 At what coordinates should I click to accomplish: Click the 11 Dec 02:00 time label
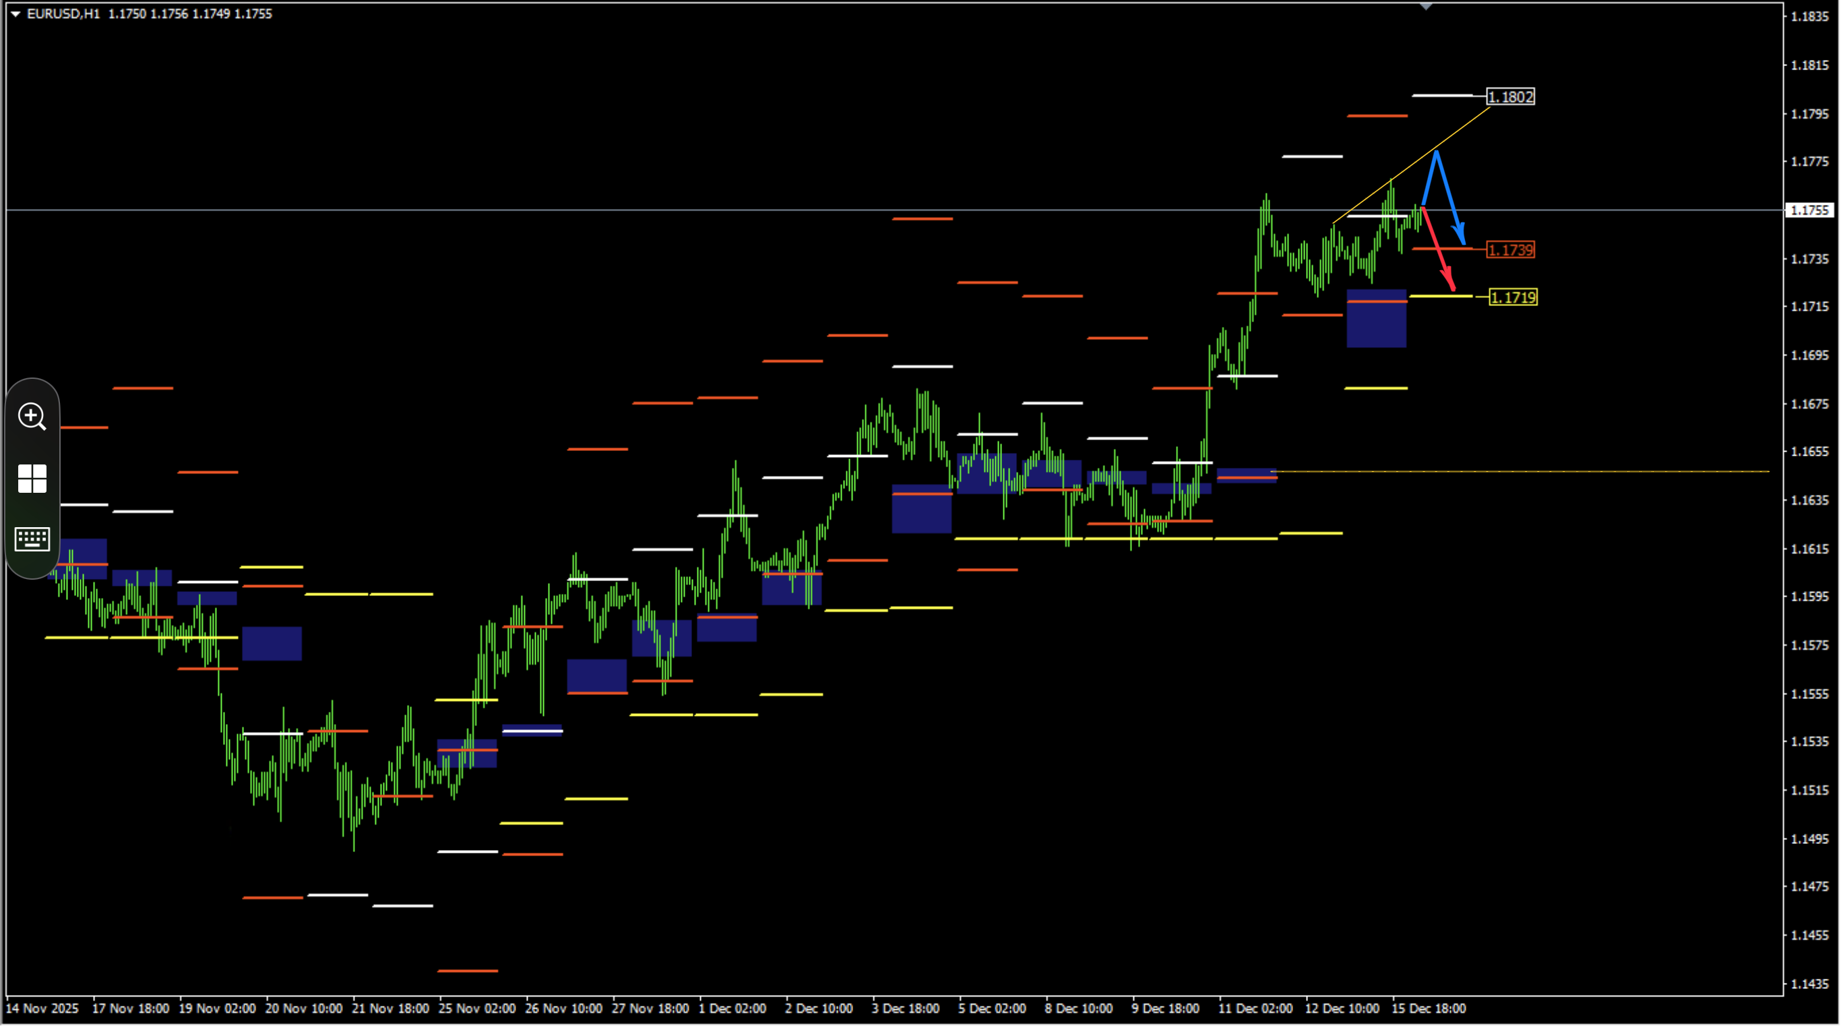pyautogui.click(x=1255, y=1008)
